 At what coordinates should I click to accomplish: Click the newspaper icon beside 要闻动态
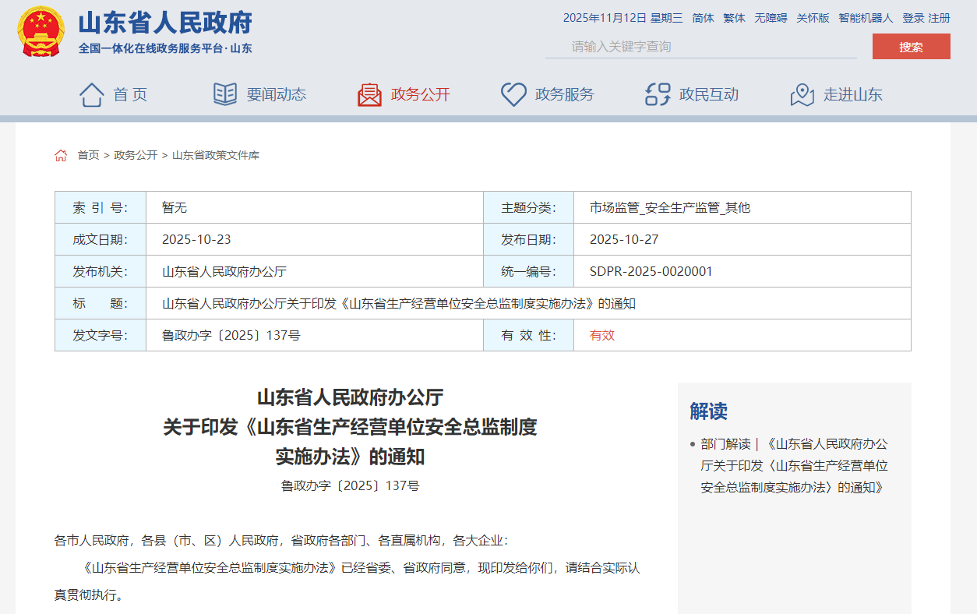(x=225, y=95)
